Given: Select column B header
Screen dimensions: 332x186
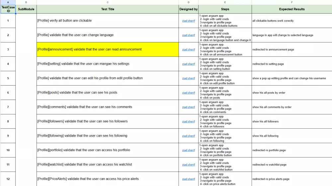Looking at the screenshot, I should 26,2.
